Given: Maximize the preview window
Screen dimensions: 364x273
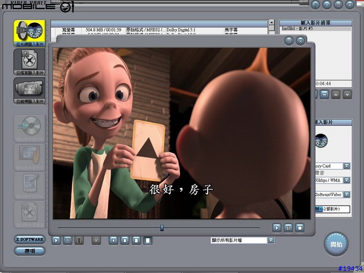Looking at the screenshot, I should tap(289, 41).
